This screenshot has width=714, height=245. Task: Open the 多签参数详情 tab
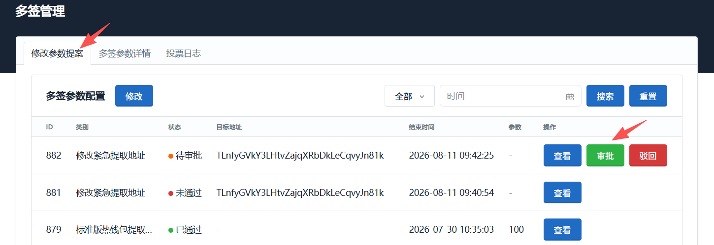pos(125,54)
